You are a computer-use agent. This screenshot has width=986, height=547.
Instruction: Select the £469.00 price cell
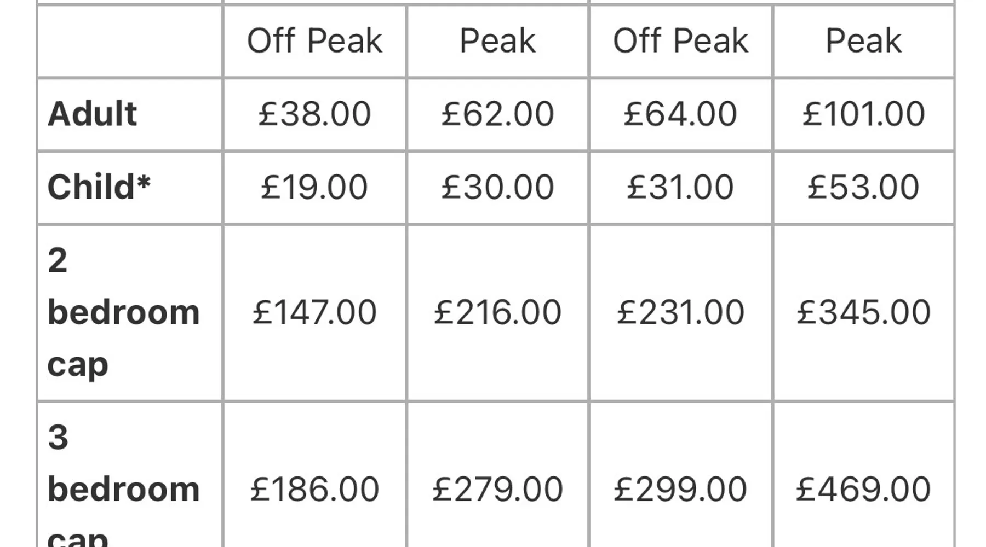[x=863, y=488]
